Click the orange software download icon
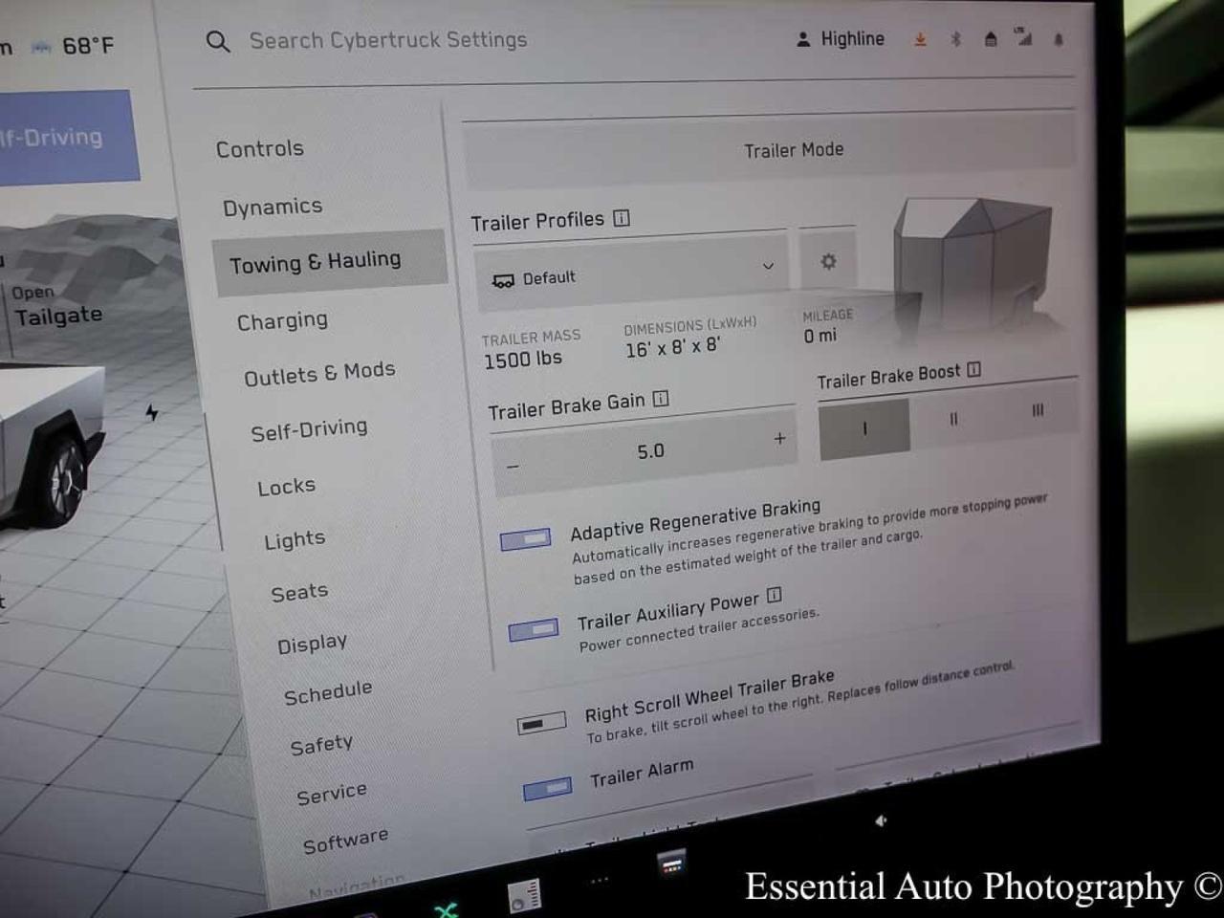Image resolution: width=1224 pixels, height=918 pixels. point(920,39)
